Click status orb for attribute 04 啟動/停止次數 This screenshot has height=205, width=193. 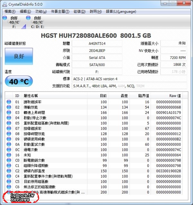point(9,118)
